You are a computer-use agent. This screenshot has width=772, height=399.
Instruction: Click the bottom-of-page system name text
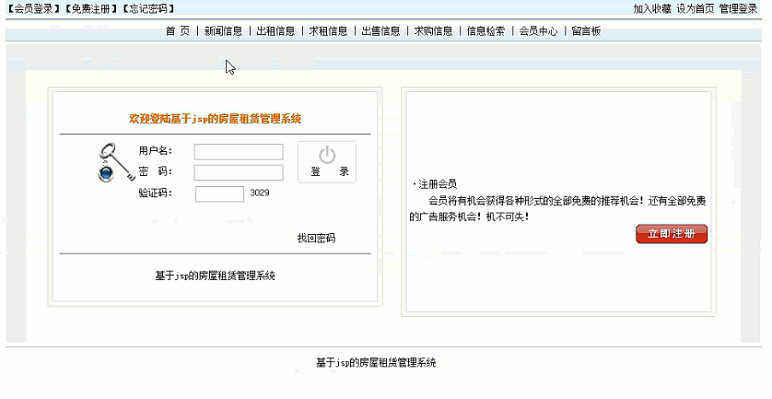tap(376, 363)
